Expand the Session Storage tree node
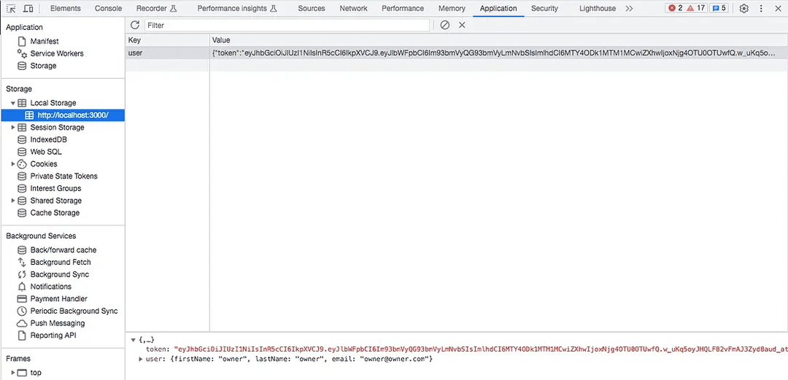This screenshot has width=788, height=380. (x=13, y=128)
